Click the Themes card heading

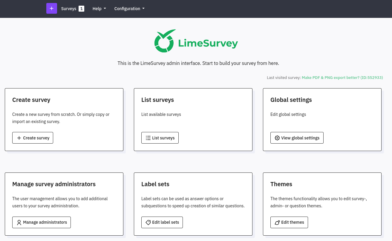(x=281, y=184)
